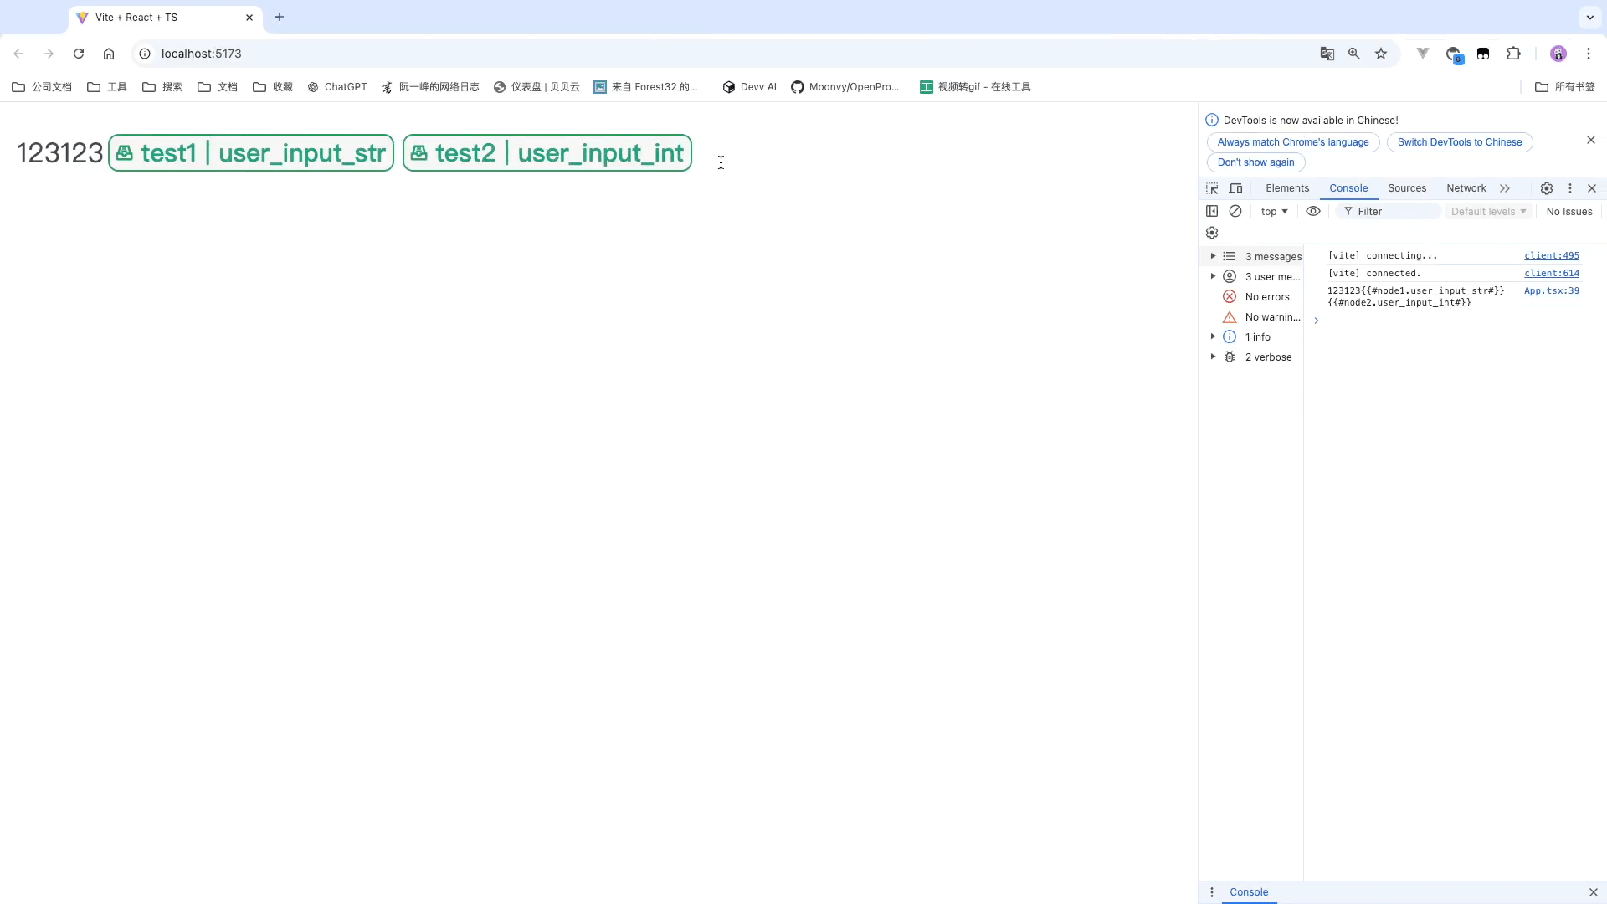Screen dimensions: 1607x904
Task: Switch to the Network tab
Action: tap(1466, 188)
